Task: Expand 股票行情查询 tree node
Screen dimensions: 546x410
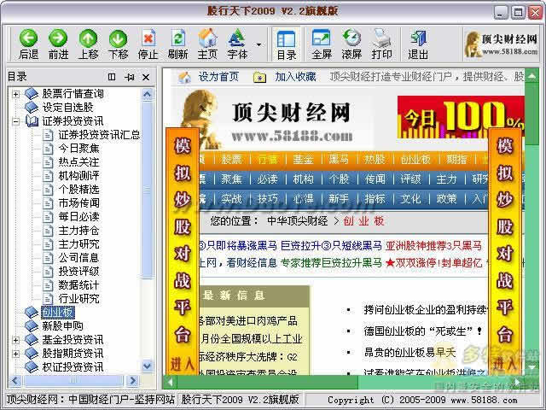Action: click(x=15, y=94)
